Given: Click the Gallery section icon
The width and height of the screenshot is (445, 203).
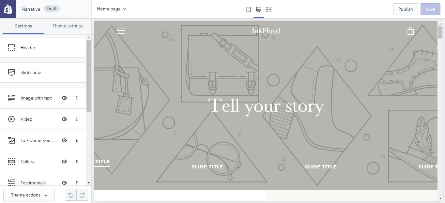Looking at the screenshot, I should pos(11,162).
